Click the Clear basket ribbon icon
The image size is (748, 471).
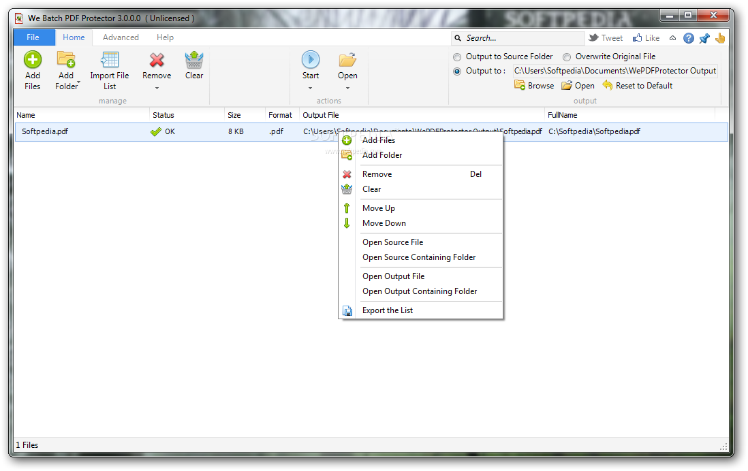pyautogui.click(x=194, y=60)
